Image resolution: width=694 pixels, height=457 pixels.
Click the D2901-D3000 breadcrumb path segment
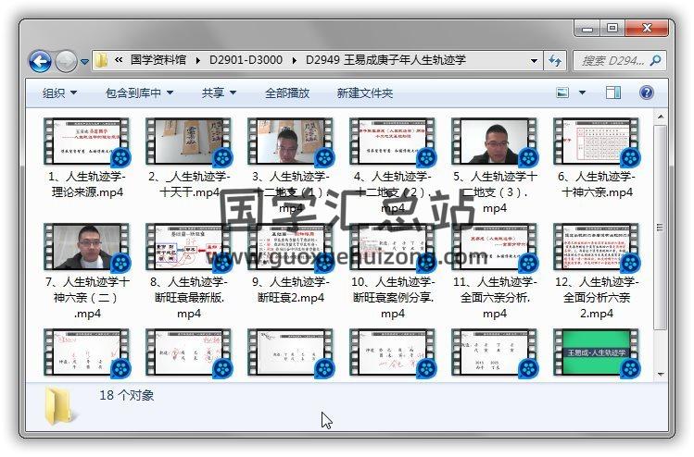[247, 60]
